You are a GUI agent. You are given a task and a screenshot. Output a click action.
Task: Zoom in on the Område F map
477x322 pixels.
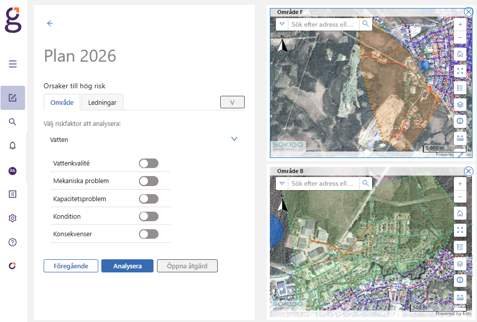[460, 25]
